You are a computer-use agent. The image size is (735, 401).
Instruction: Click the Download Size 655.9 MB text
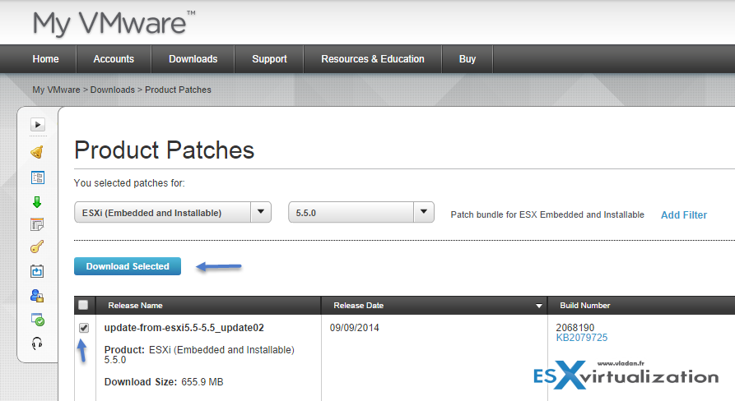164,382
